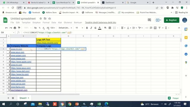Screen dimensions: 190x107
Task: Click the green Bagikan share button
Action: (x=172, y=20)
